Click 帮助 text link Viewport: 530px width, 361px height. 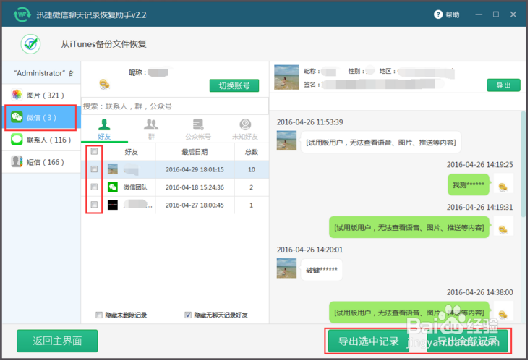pos(452,15)
